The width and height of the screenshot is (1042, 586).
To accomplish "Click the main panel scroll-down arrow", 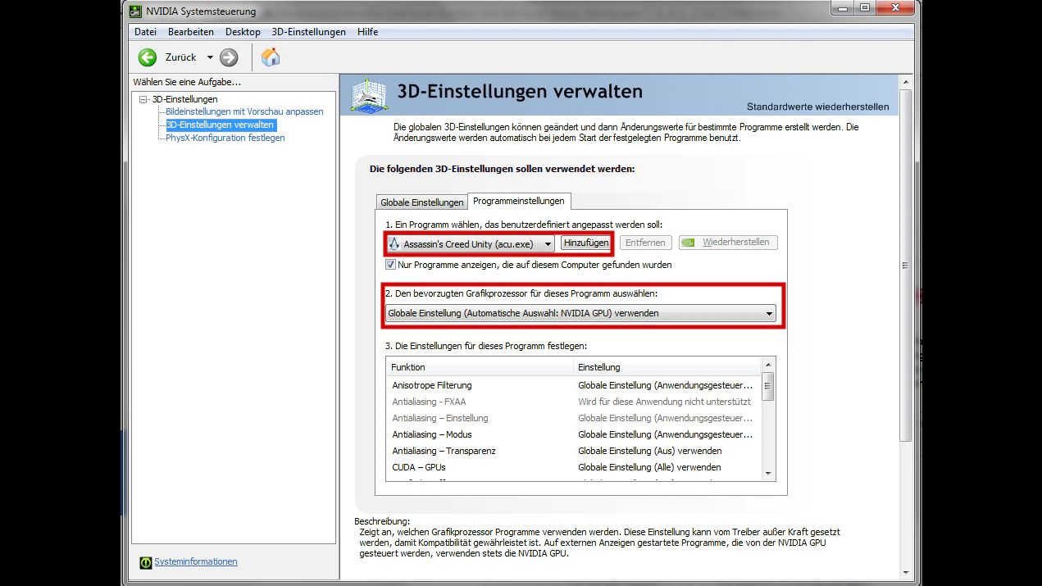I will (x=905, y=573).
